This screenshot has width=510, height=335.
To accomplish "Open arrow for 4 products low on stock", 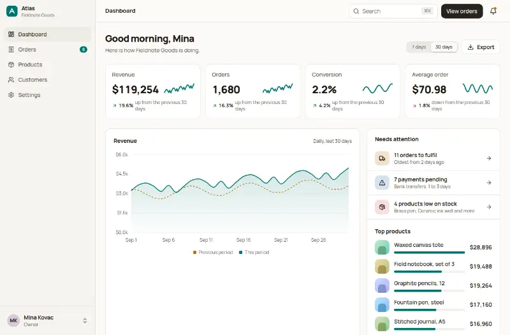I will pyautogui.click(x=489, y=207).
